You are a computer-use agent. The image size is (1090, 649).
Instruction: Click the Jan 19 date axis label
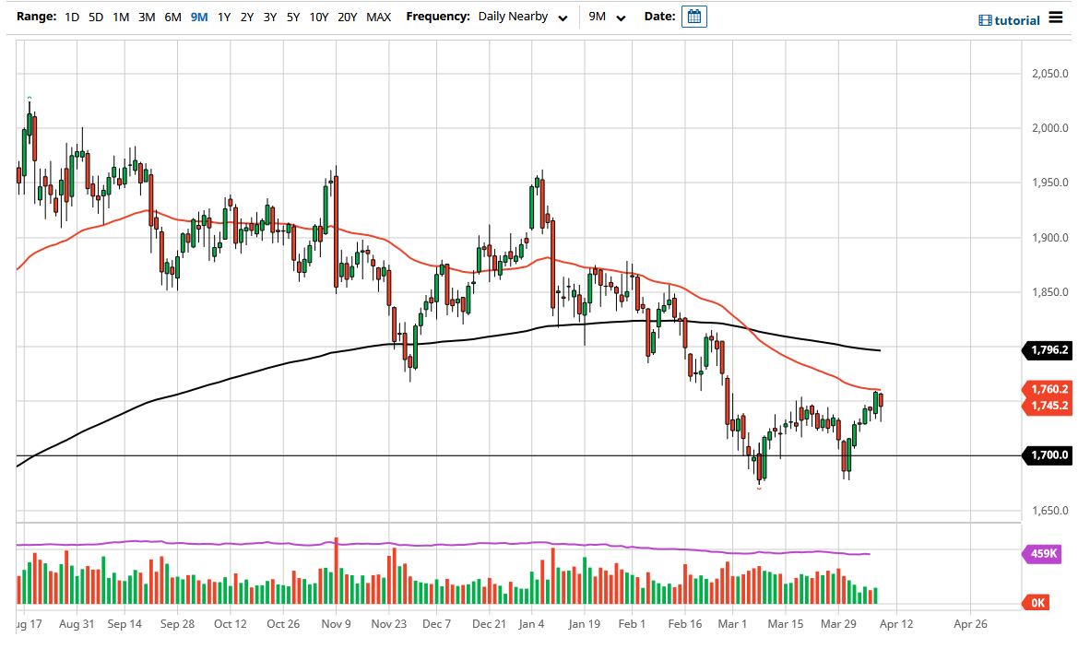coord(584,624)
